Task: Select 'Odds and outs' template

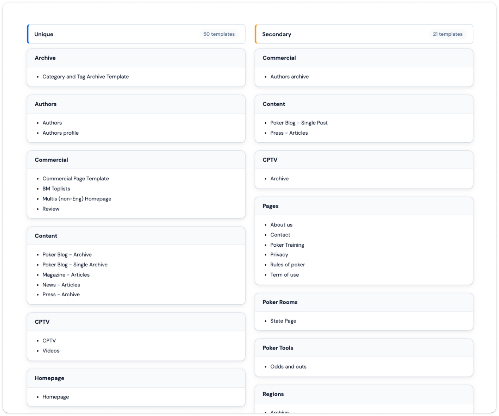Action: pos(288,367)
